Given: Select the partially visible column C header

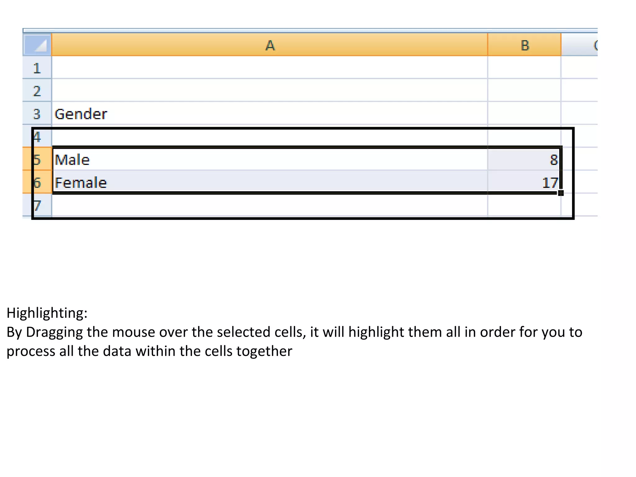Looking at the screenshot, I should [x=580, y=45].
